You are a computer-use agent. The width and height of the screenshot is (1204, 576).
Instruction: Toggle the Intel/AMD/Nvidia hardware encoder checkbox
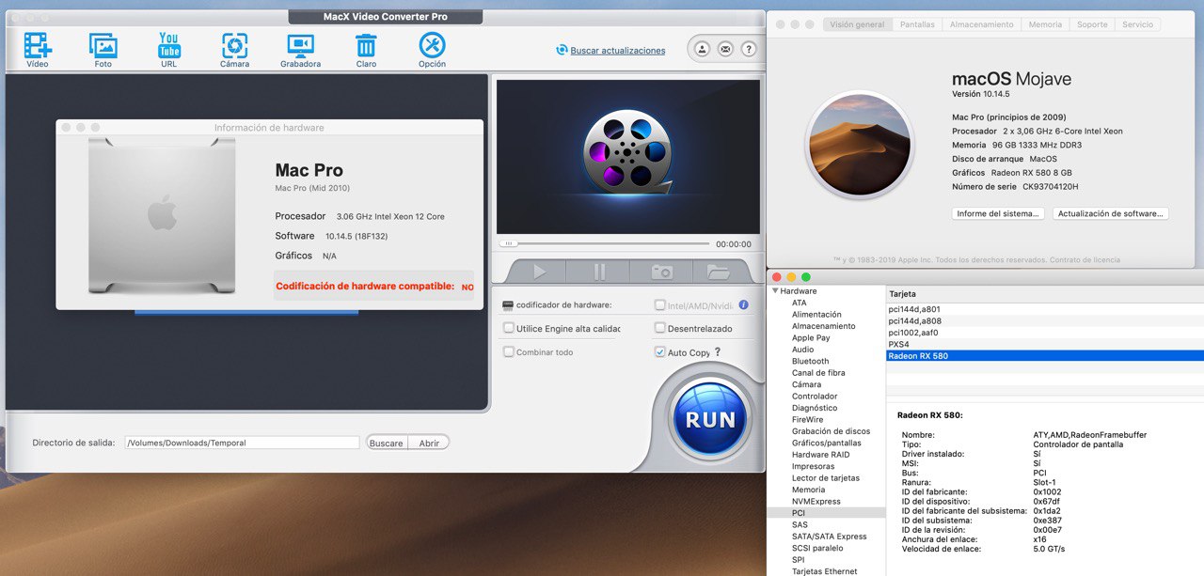(660, 305)
